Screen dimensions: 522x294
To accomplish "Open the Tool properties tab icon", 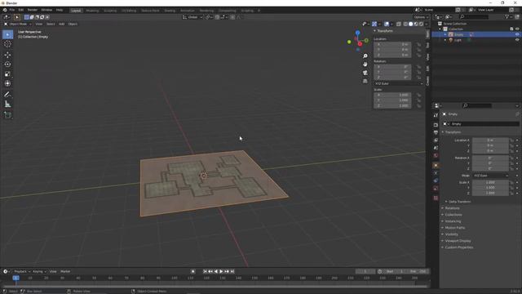I will (x=436, y=115).
